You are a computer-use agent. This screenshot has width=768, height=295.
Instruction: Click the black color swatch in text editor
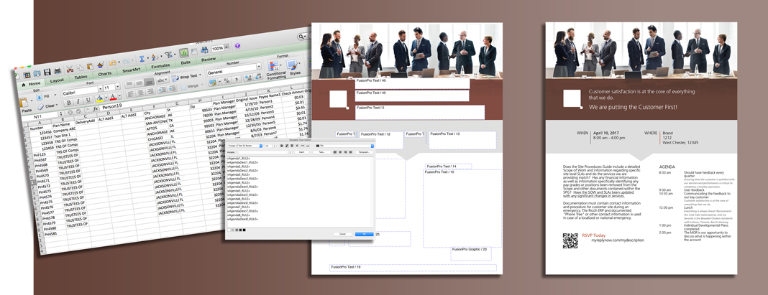click(x=244, y=230)
